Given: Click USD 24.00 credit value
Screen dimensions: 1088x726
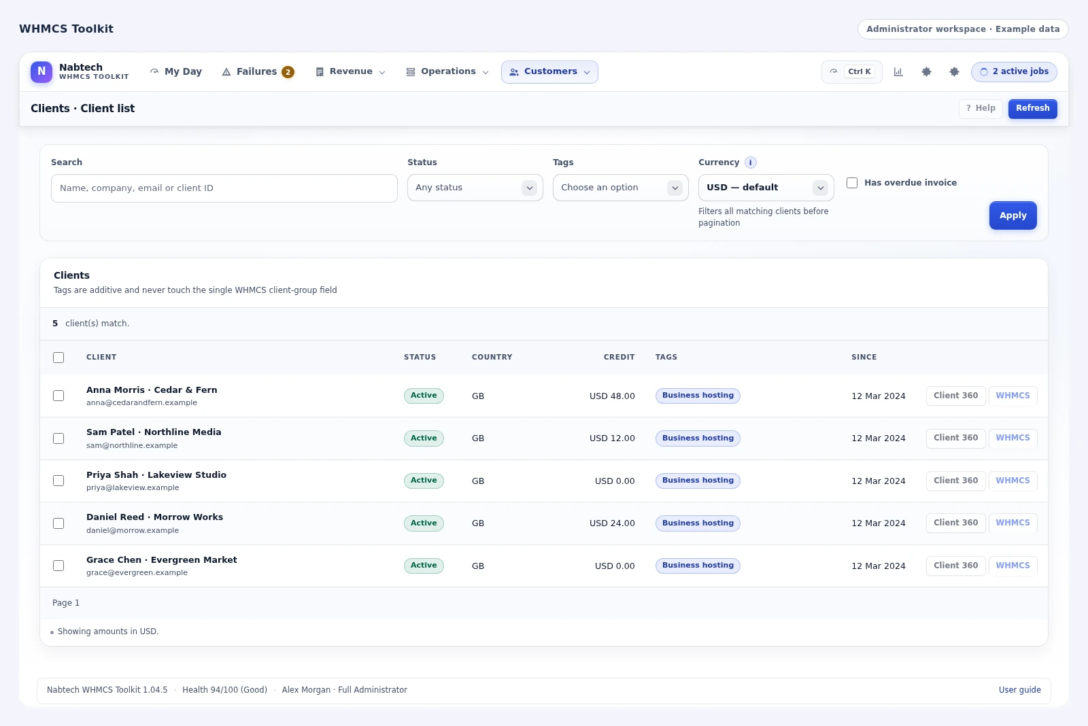Looking at the screenshot, I should [612, 523].
